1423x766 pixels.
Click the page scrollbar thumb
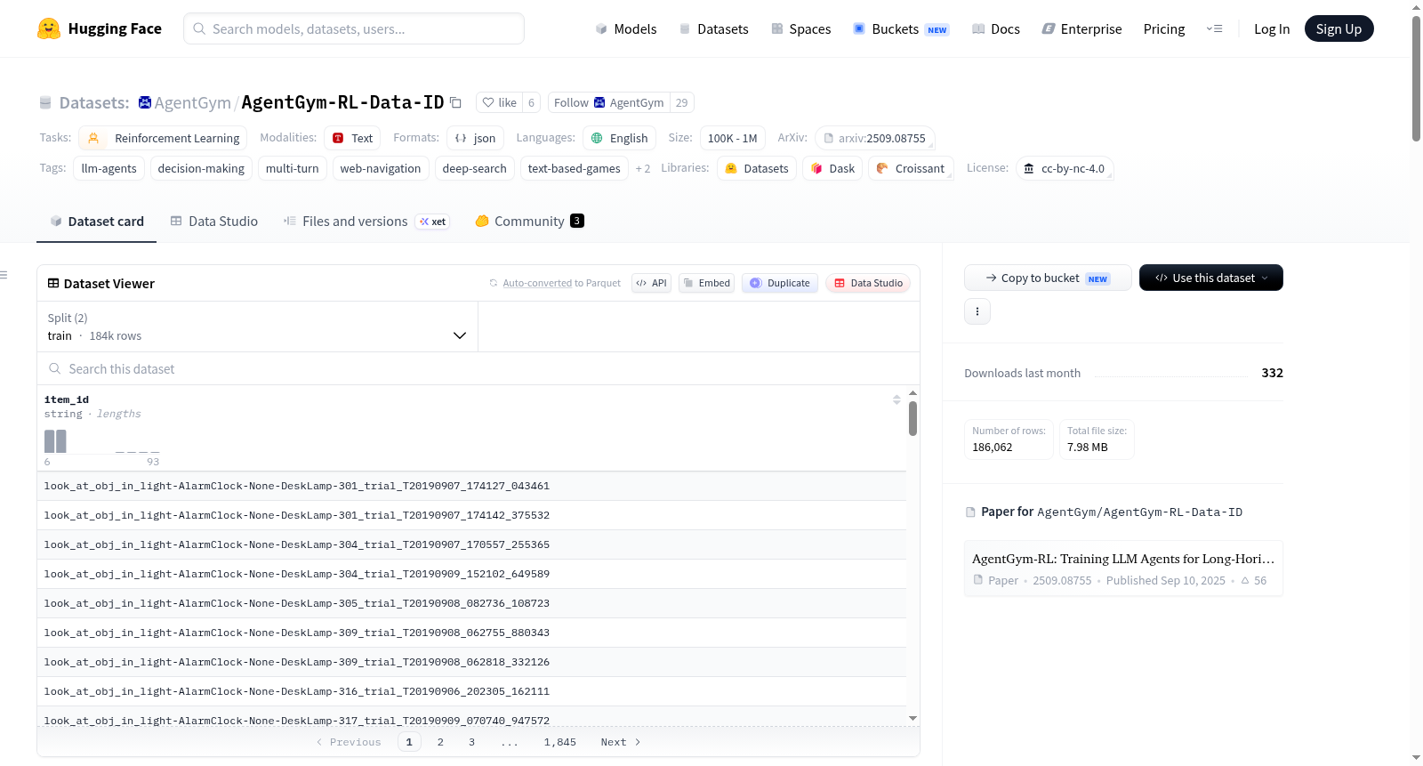click(x=1416, y=78)
